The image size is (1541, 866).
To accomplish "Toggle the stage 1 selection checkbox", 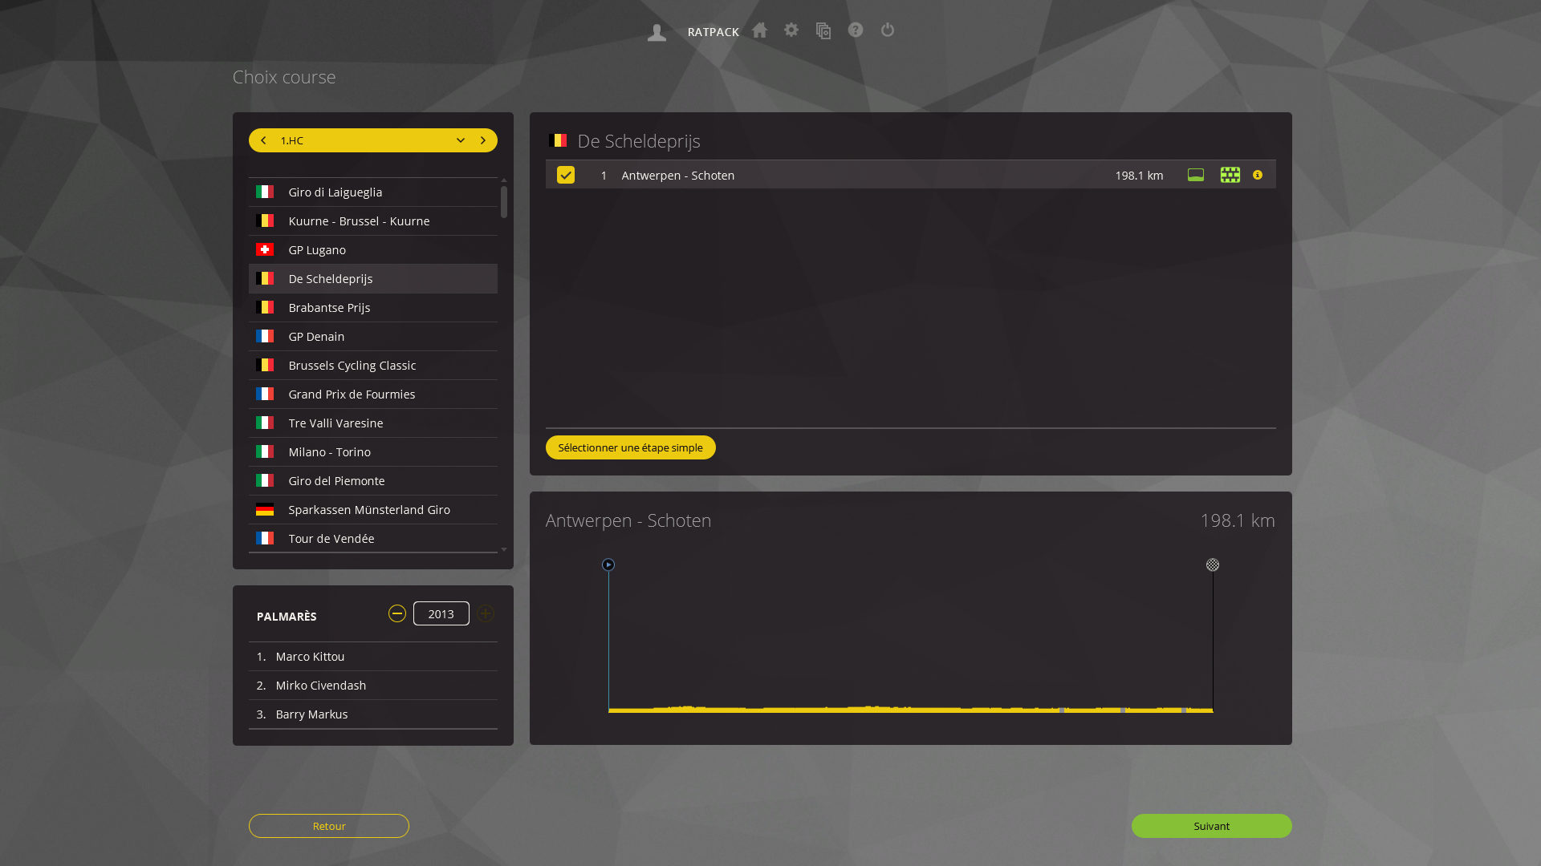I will (565, 175).
